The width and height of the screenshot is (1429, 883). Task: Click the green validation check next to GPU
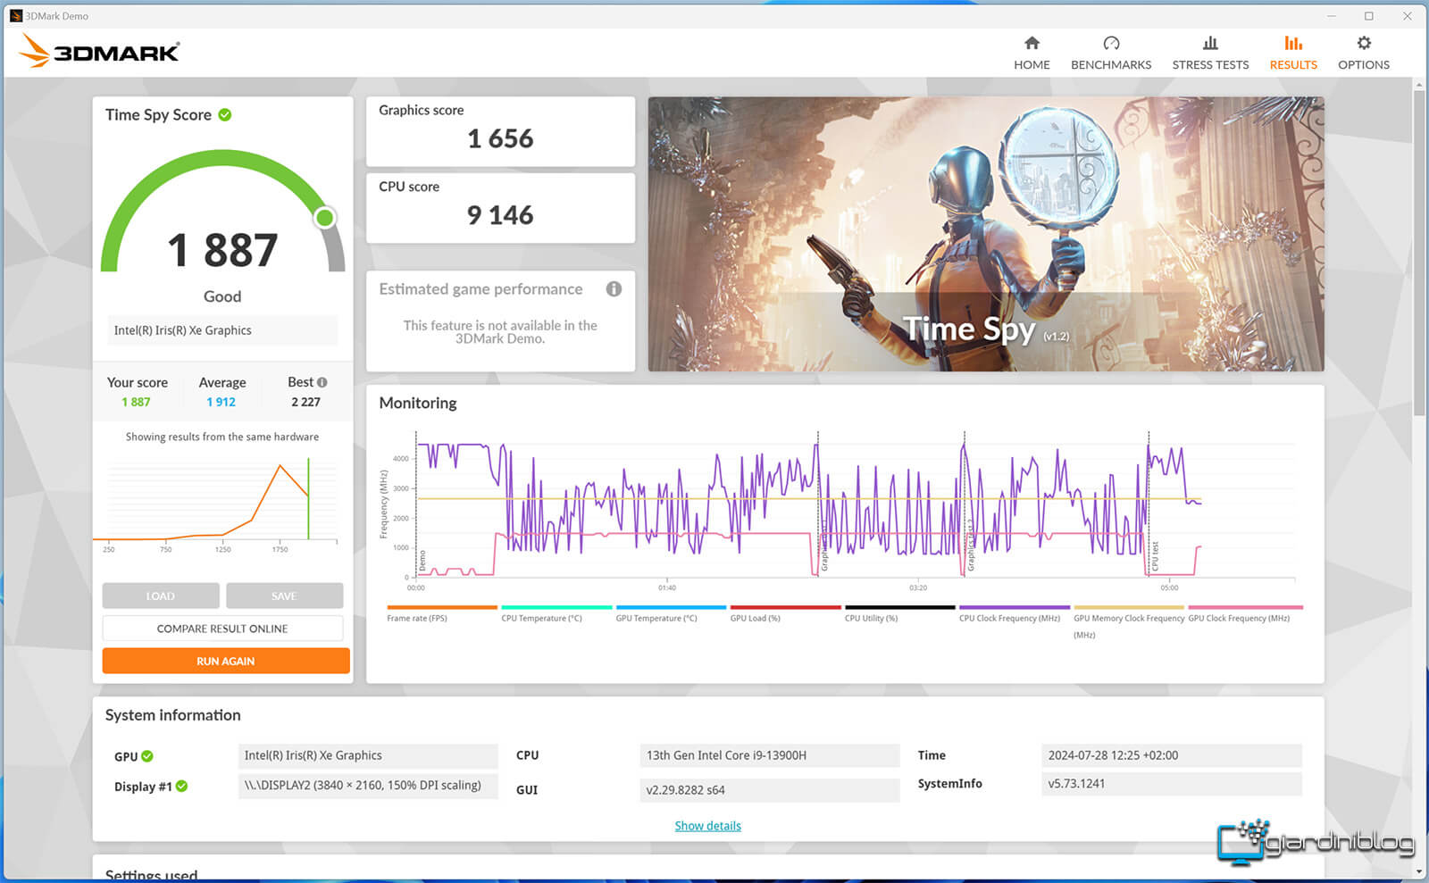pyautogui.click(x=147, y=756)
